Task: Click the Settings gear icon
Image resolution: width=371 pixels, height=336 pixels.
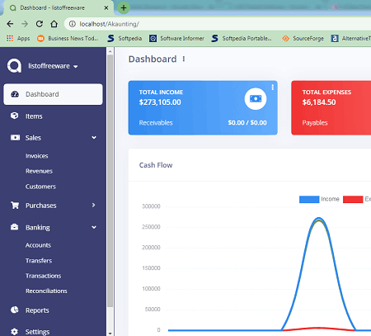Action: pyautogui.click(x=15, y=331)
